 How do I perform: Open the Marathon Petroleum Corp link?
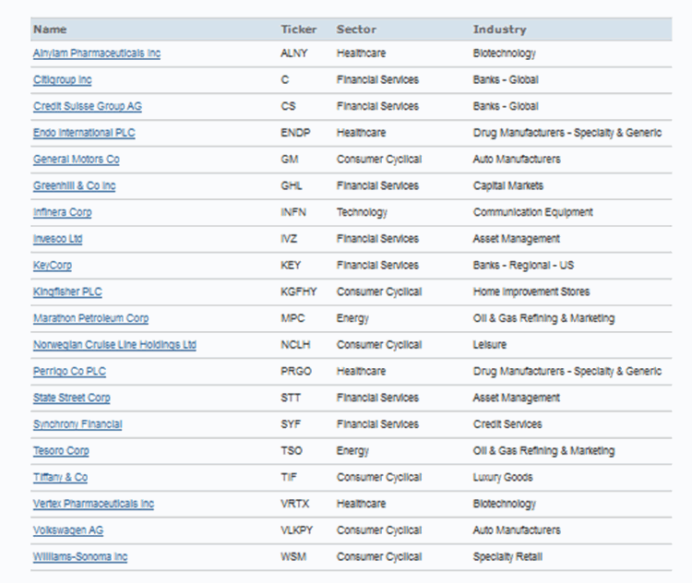click(x=91, y=318)
